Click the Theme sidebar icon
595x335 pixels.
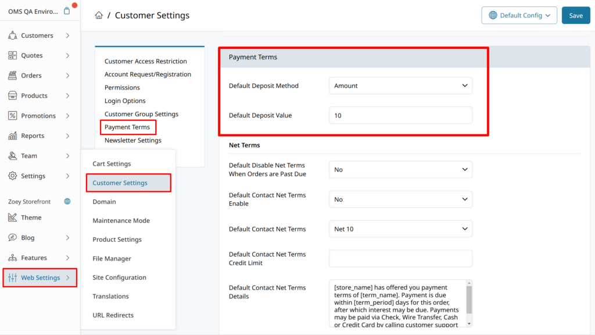pos(13,218)
